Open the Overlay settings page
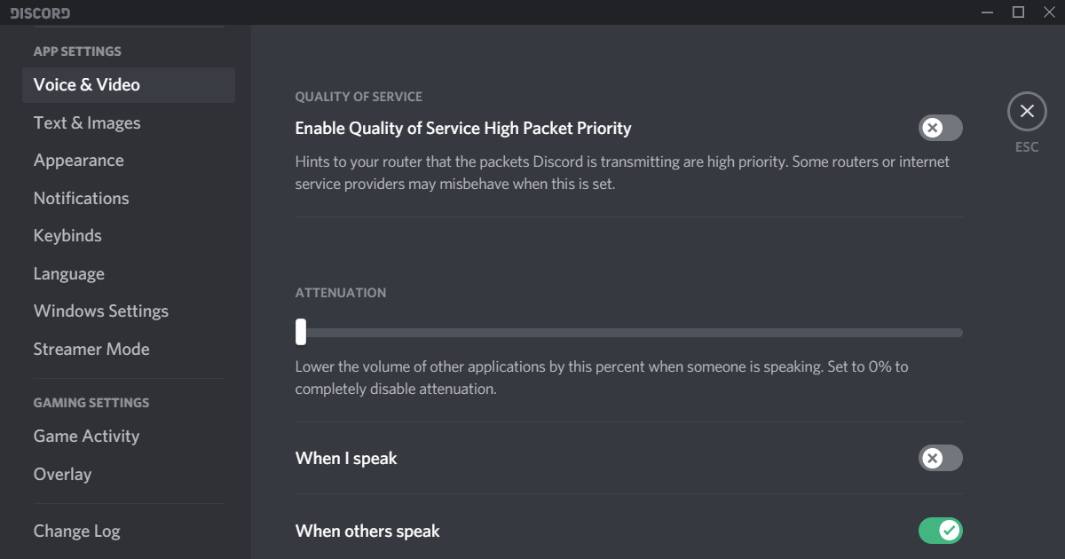Viewport: 1065px width, 559px height. point(62,474)
